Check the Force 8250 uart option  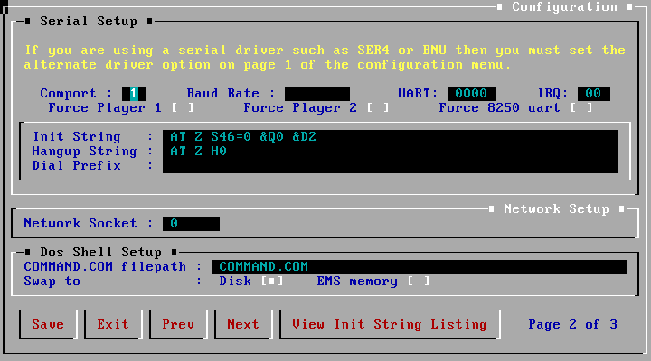pos(581,108)
